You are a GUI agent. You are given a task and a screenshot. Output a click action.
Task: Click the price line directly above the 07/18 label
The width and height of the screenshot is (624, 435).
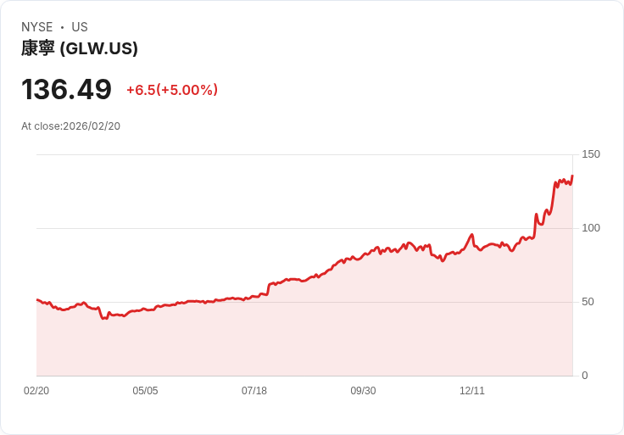(254, 296)
